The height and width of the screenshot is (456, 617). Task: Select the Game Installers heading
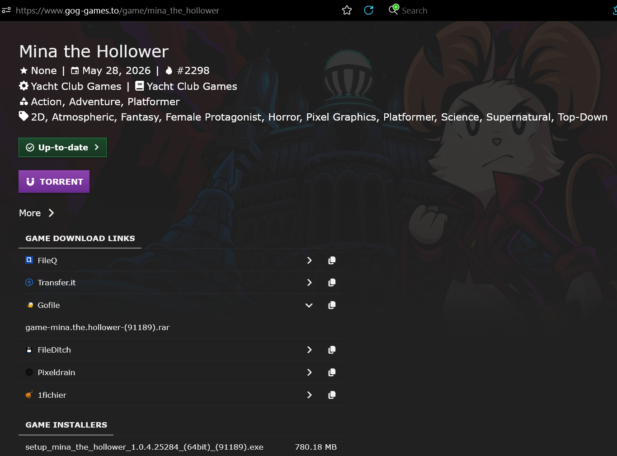[66, 425]
